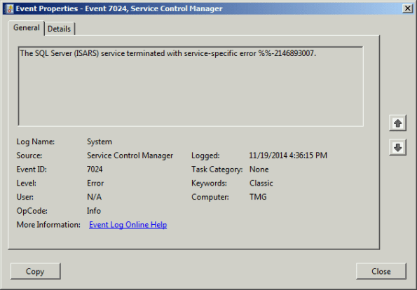Viewport: 417px width, 290px height.
Task: Click the Computer label
Action: [x=210, y=197]
